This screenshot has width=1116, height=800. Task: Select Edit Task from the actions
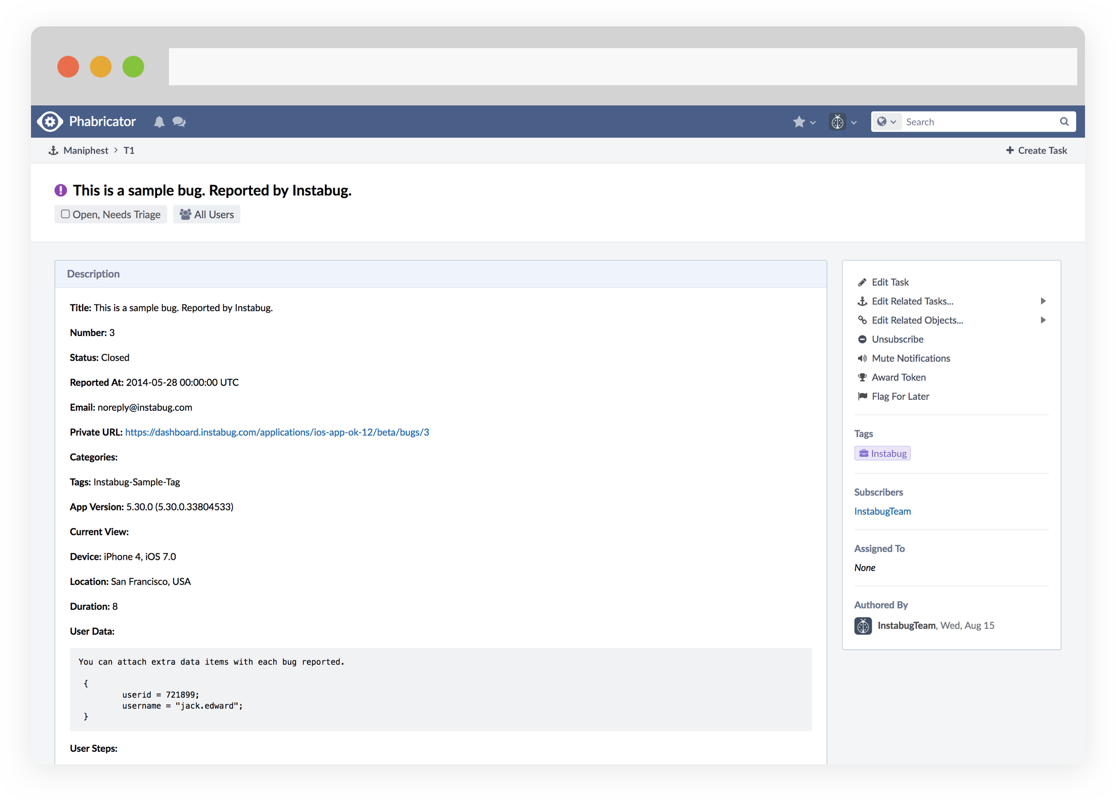[x=890, y=282]
